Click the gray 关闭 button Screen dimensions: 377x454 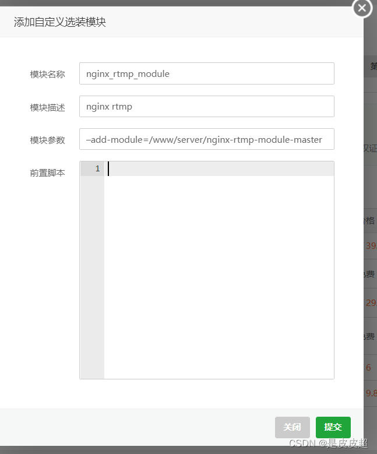[x=293, y=427]
